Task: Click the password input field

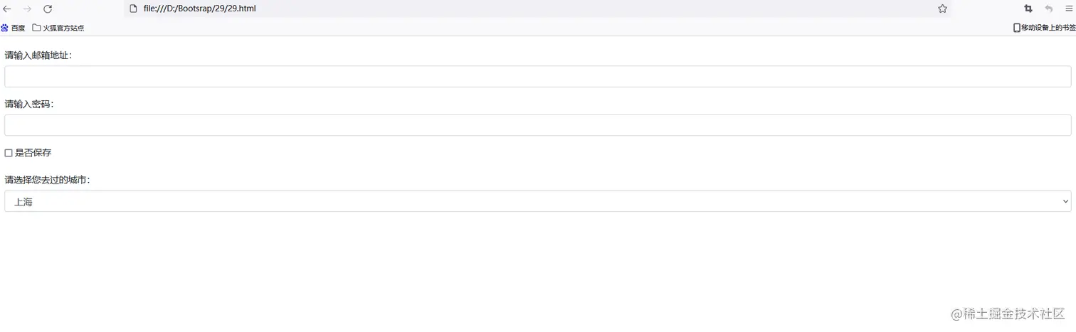Action: point(538,125)
